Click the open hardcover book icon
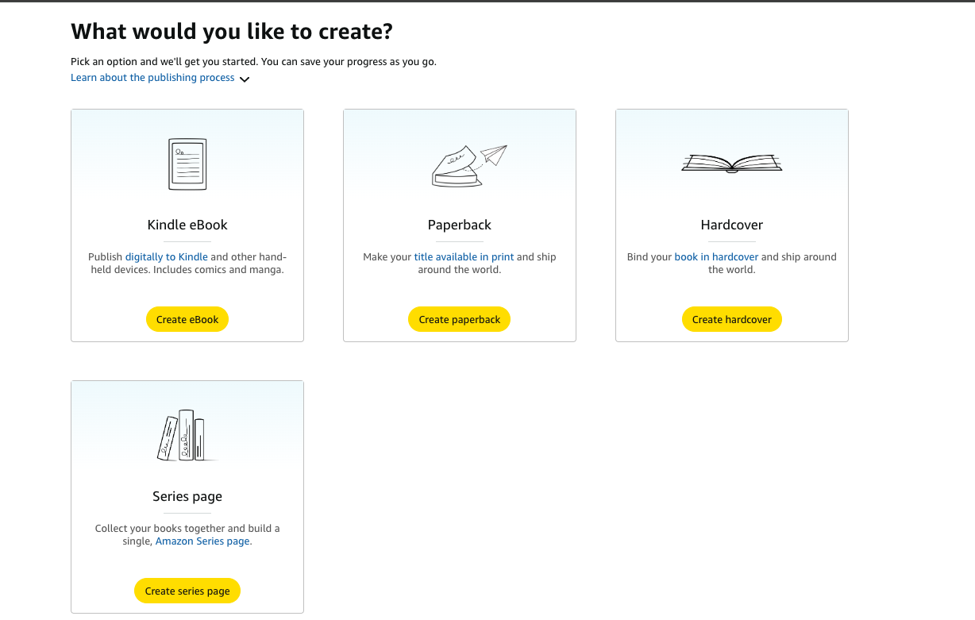975x620 pixels. tap(731, 163)
